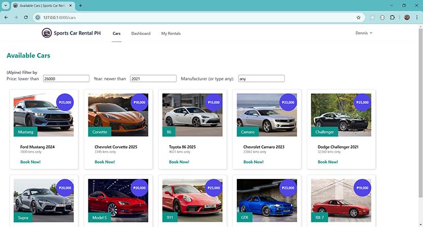423x227 pixels.
Task: Click the Chevrolet Camaro 2023 title text
Action: point(264,147)
